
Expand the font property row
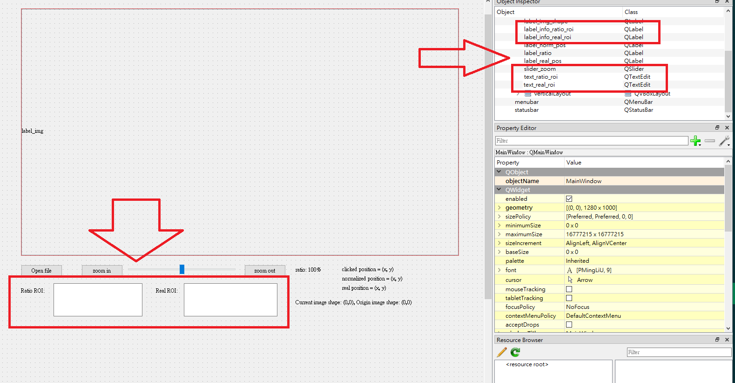click(499, 270)
